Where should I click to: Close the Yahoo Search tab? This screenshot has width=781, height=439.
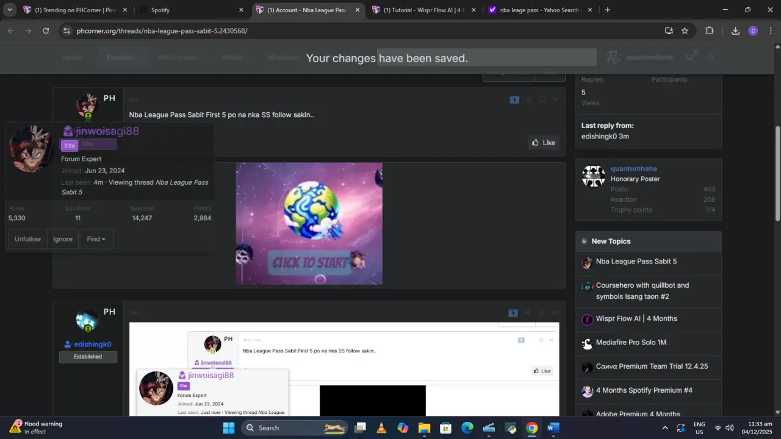point(590,10)
